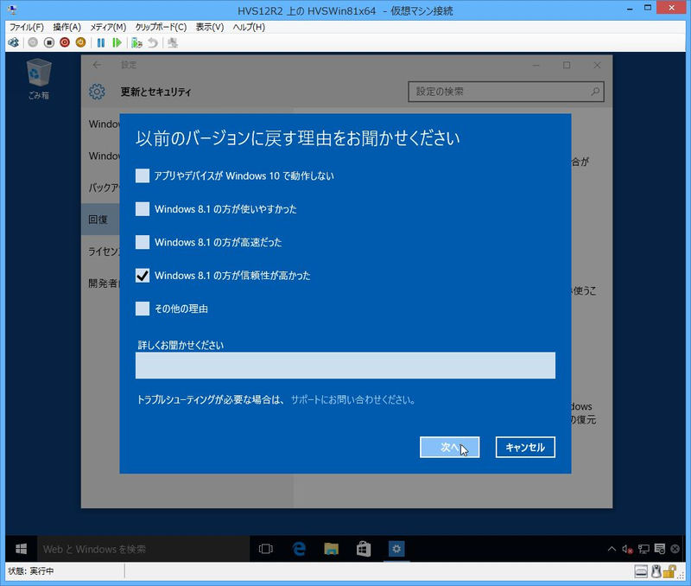Screen dimensions: 691x586
Task: Click the キャンセル button
Action: pos(525,447)
